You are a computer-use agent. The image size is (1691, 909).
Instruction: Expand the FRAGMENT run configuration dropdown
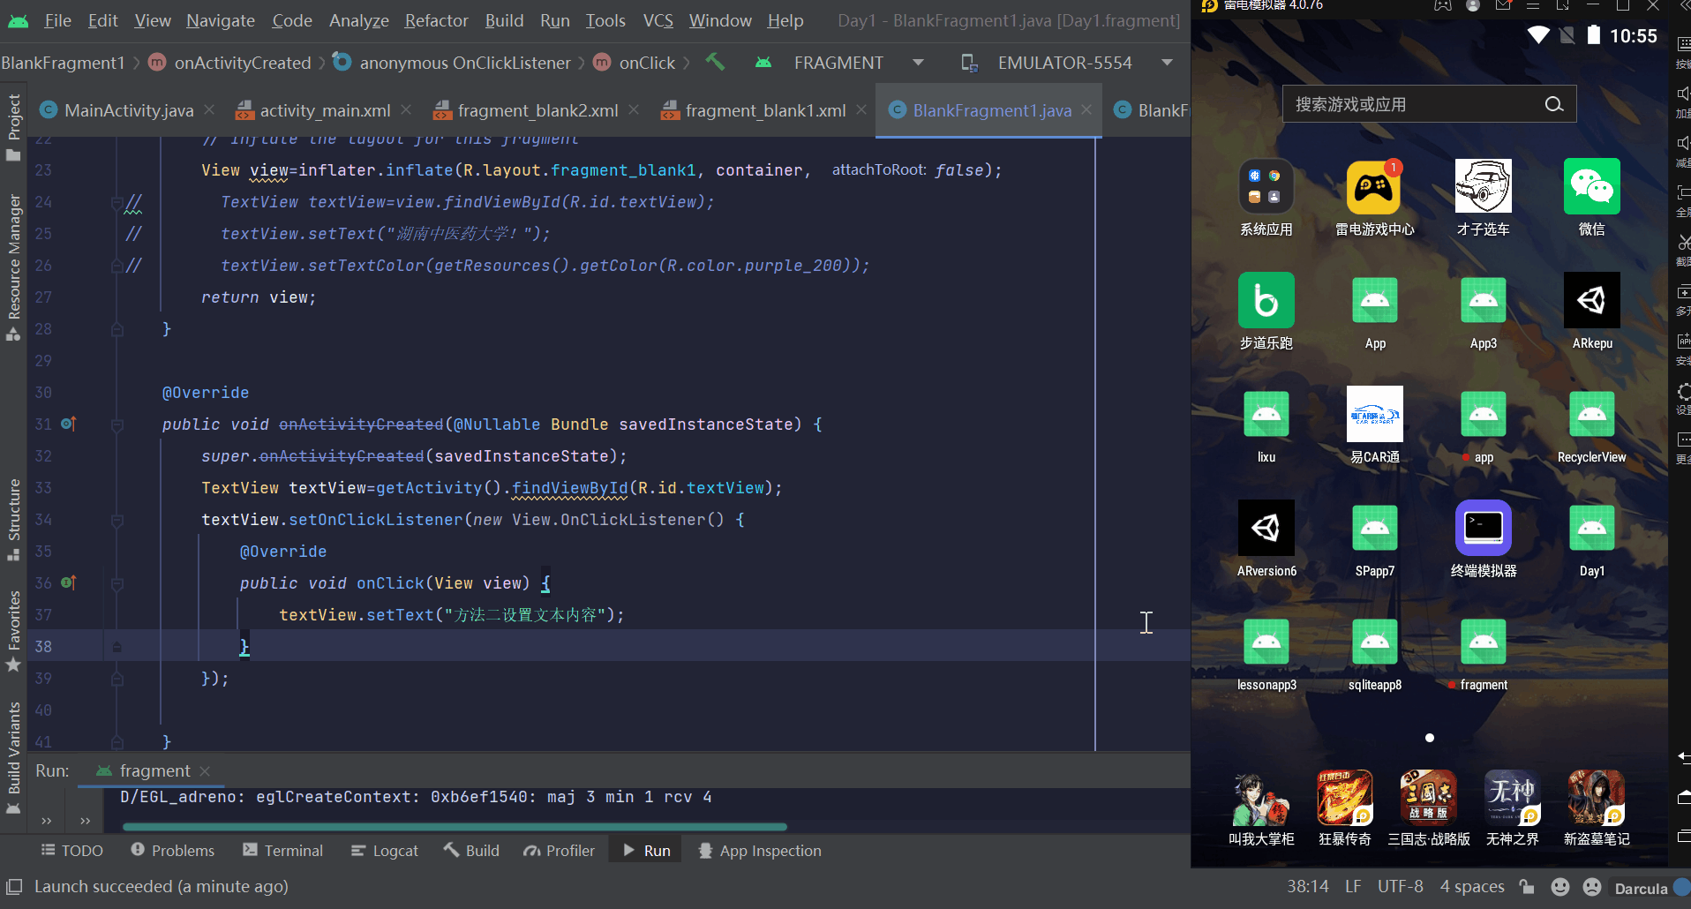click(918, 63)
